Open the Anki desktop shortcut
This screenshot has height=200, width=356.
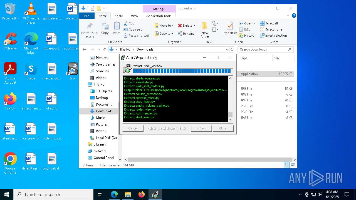[x=73, y=71]
